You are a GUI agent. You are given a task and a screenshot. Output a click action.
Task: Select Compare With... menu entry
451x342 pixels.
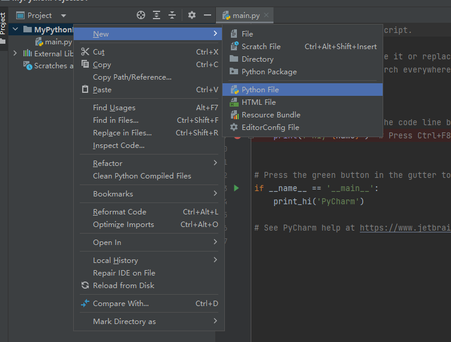click(x=149, y=304)
